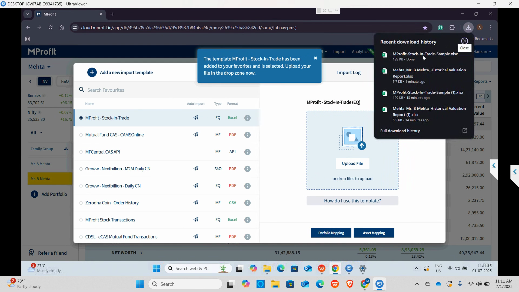
Task: Select MProfit Stock Transactions radio button
Action: 81,220
